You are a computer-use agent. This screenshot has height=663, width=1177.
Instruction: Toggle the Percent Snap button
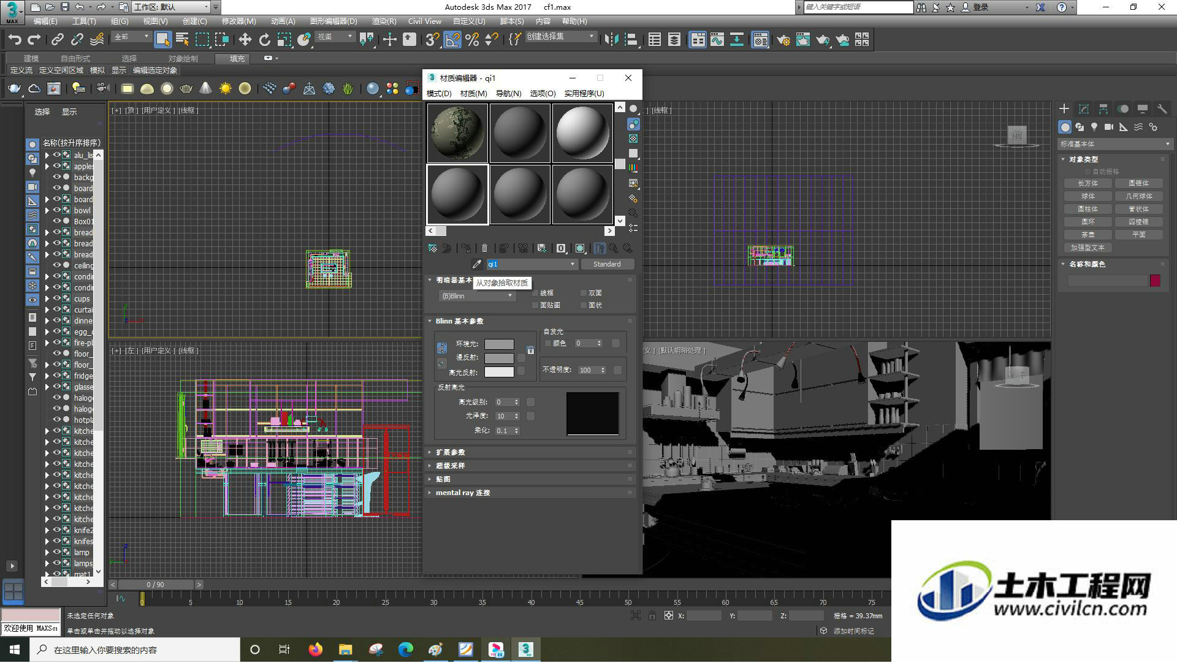pos(472,40)
